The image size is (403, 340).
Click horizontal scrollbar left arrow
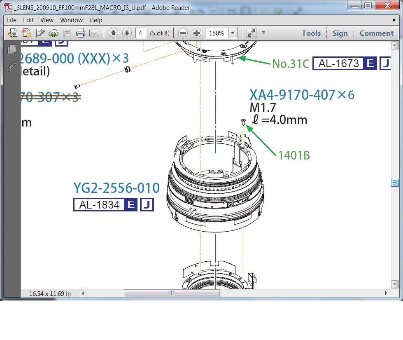tap(83, 293)
